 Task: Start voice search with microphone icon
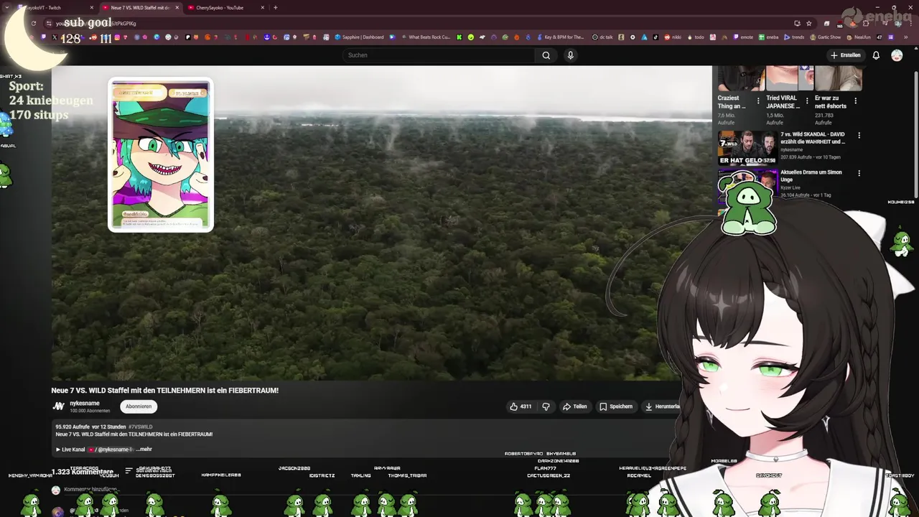pos(571,55)
